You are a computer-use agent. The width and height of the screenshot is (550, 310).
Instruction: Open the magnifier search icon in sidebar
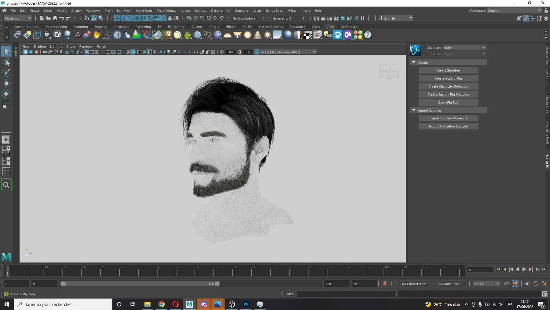pyautogui.click(x=6, y=185)
